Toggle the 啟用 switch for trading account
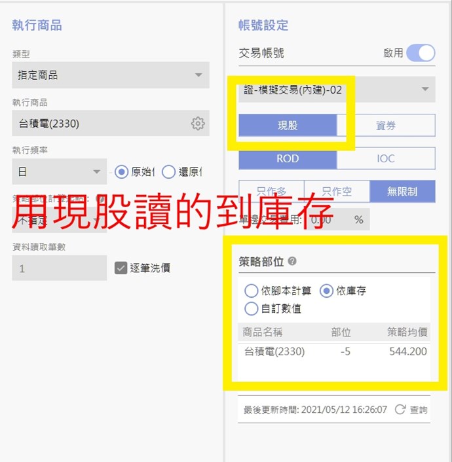This screenshot has width=452, height=462. tap(421, 53)
